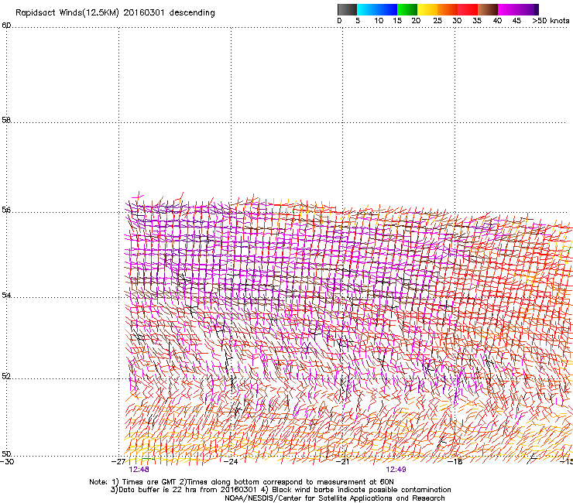Viewport: 573px width, 503px height.
Task: Click the legend scale label '15'
Action: (397, 21)
